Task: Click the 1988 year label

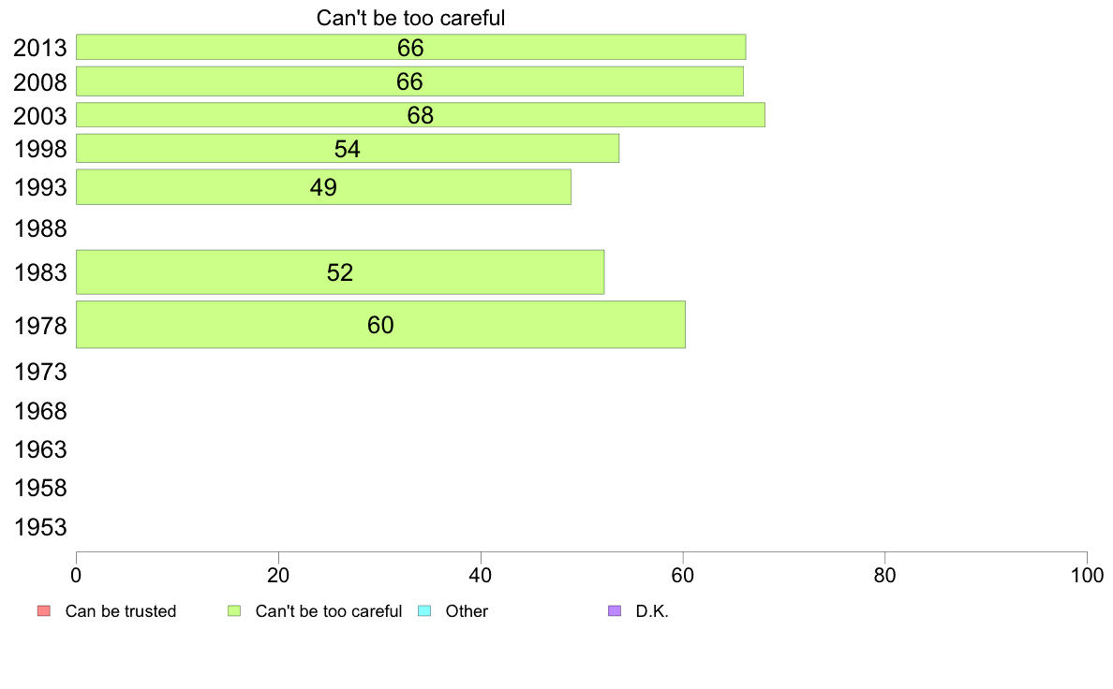Action: [x=40, y=228]
